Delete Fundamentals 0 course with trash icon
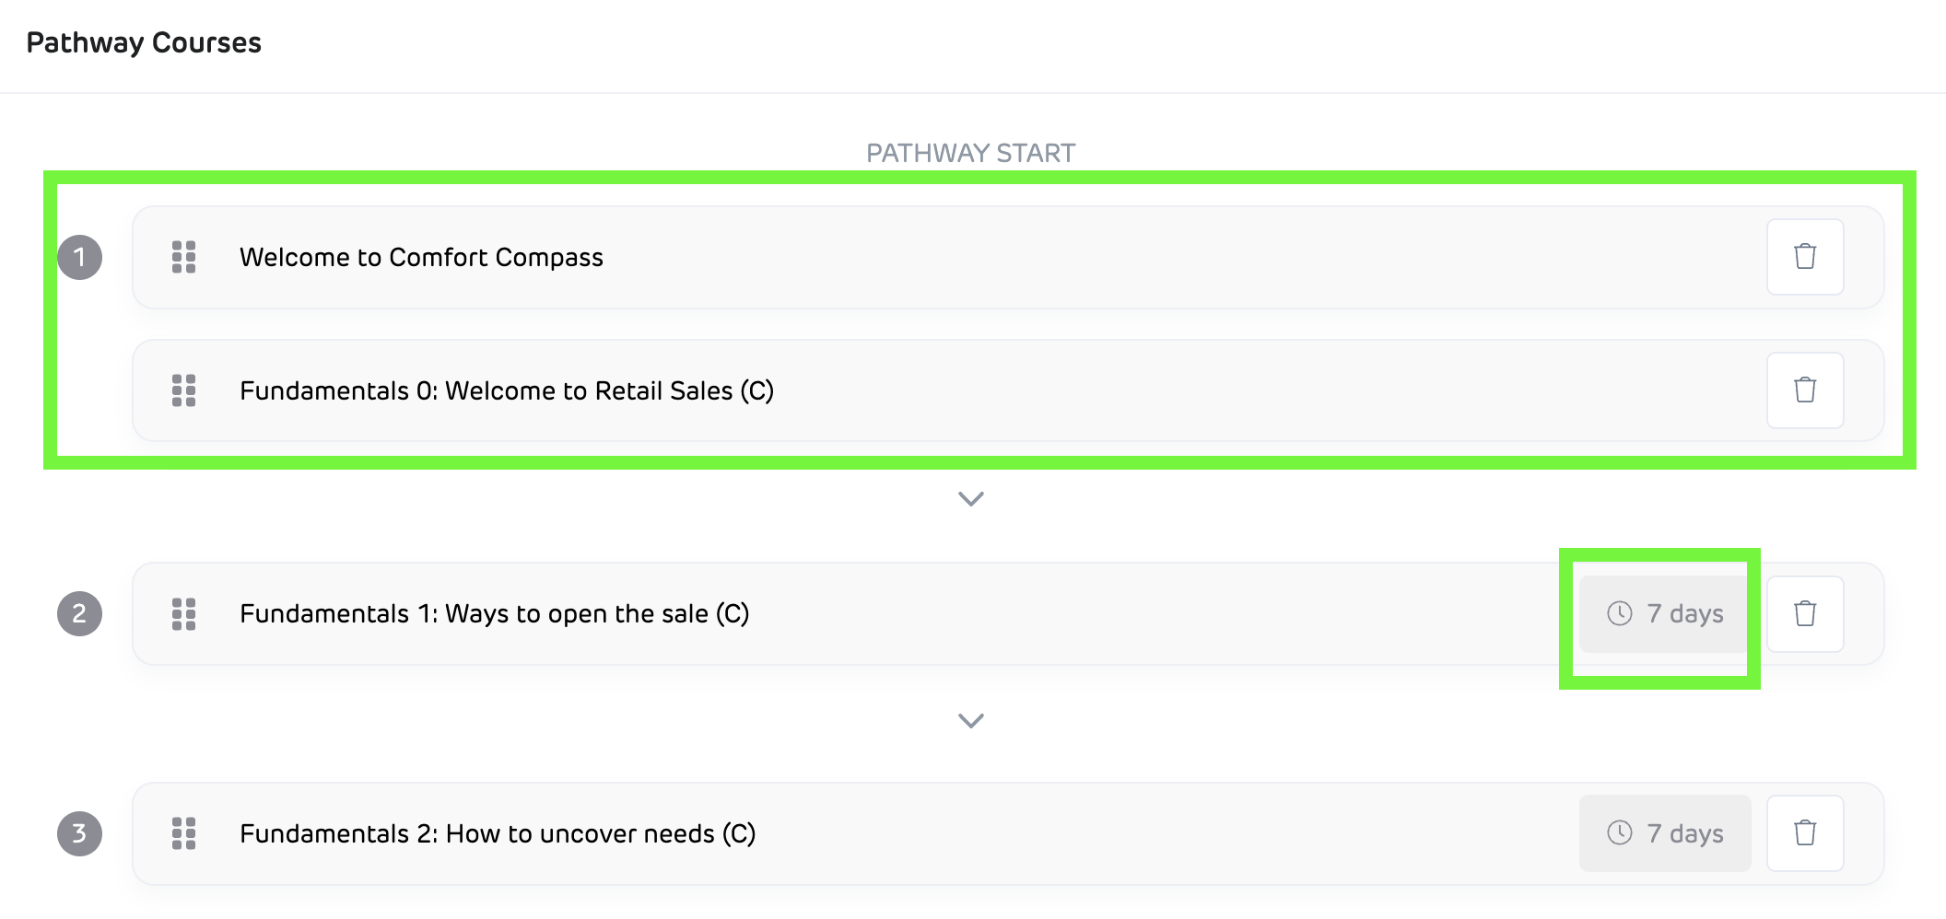This screenshot has width=1946, height=919. coord(1805,390)
